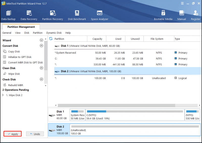This screenshot has width=202, height=143.
Task: Open Partition Recovery tool
Action: (53, 15)
